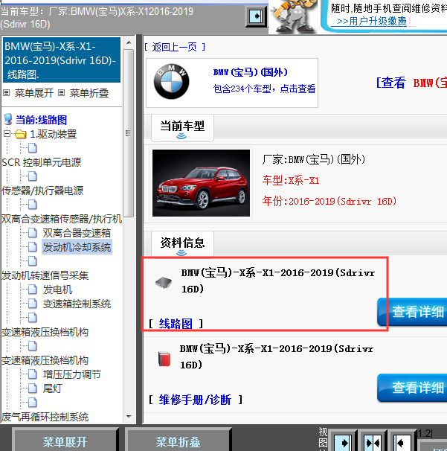The width and height of the screenshot is (447, 451).
Task: Click the computer icon beside 当前:线路图
Action: 8,119
